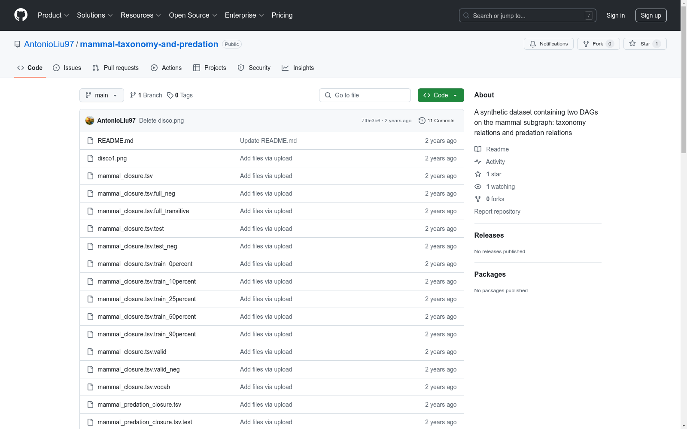This screenshot has height=429, width=687.
Task: Open AntonioLiu97 owner profile link
Action: pyautogui.click(x=49, y=44)
